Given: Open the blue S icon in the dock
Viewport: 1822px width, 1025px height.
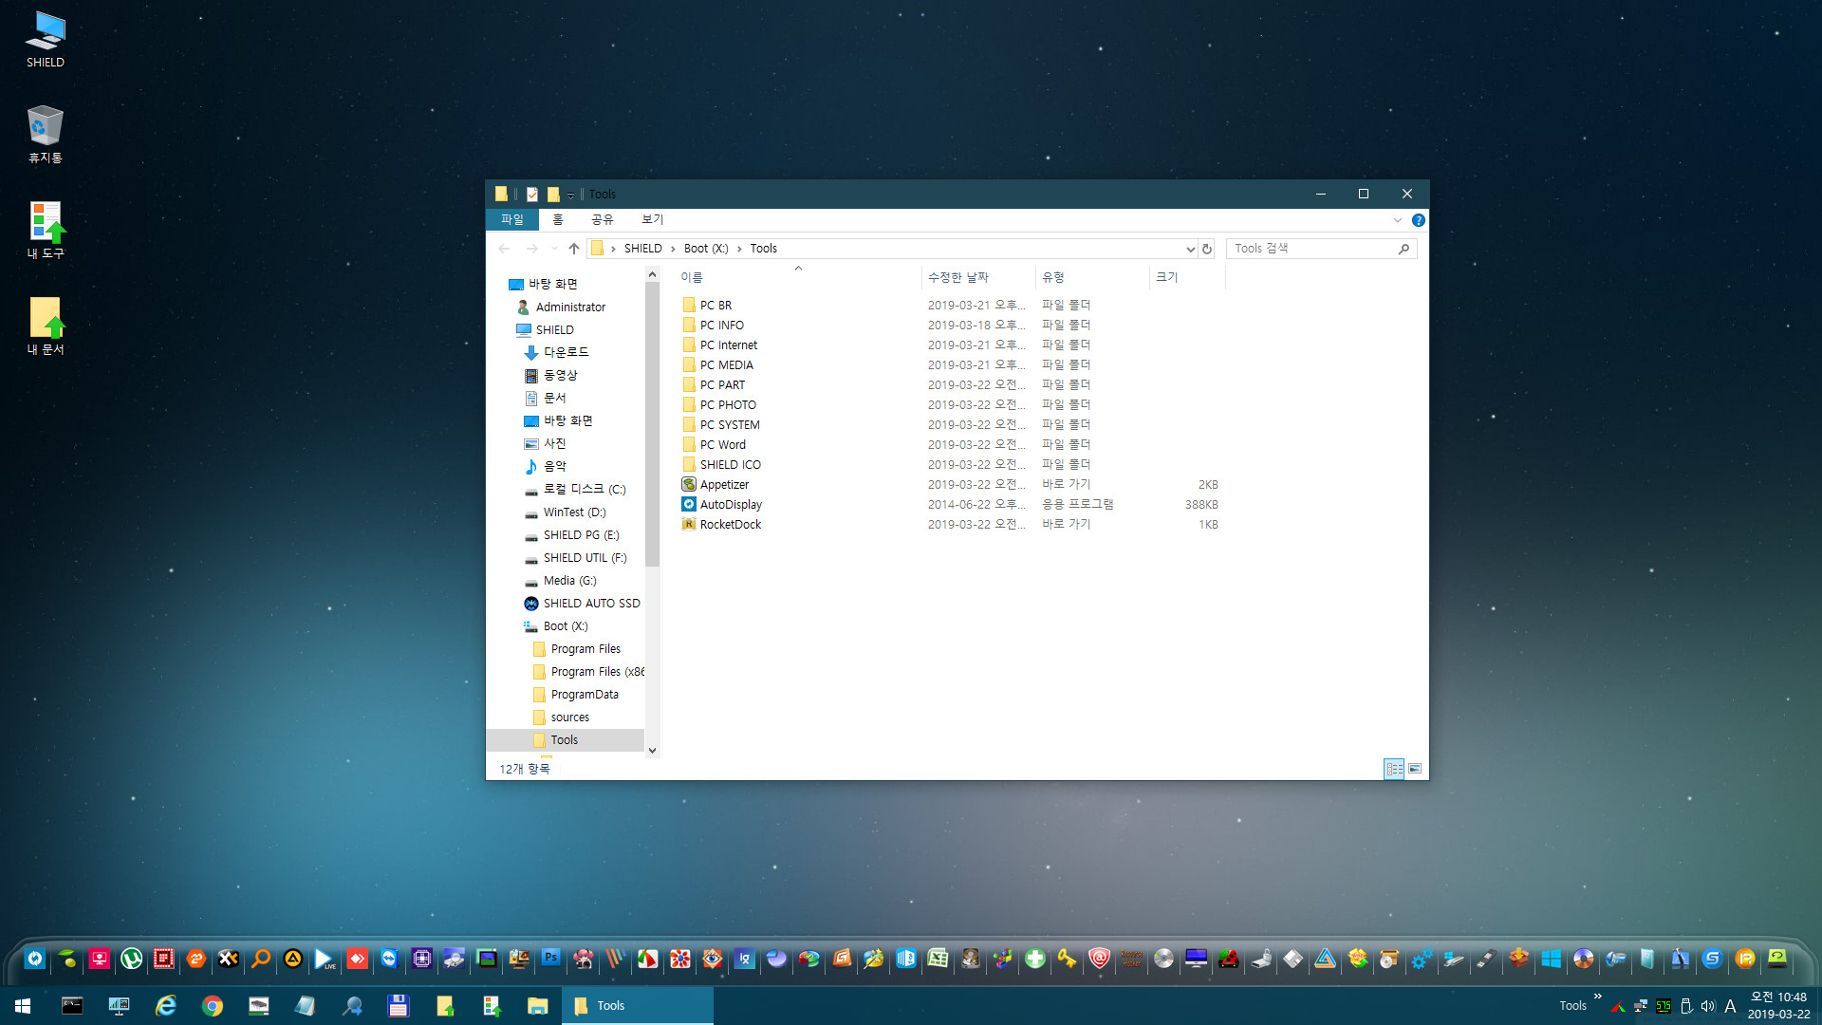Looking at the screenshot, I should pos(1713,959).
